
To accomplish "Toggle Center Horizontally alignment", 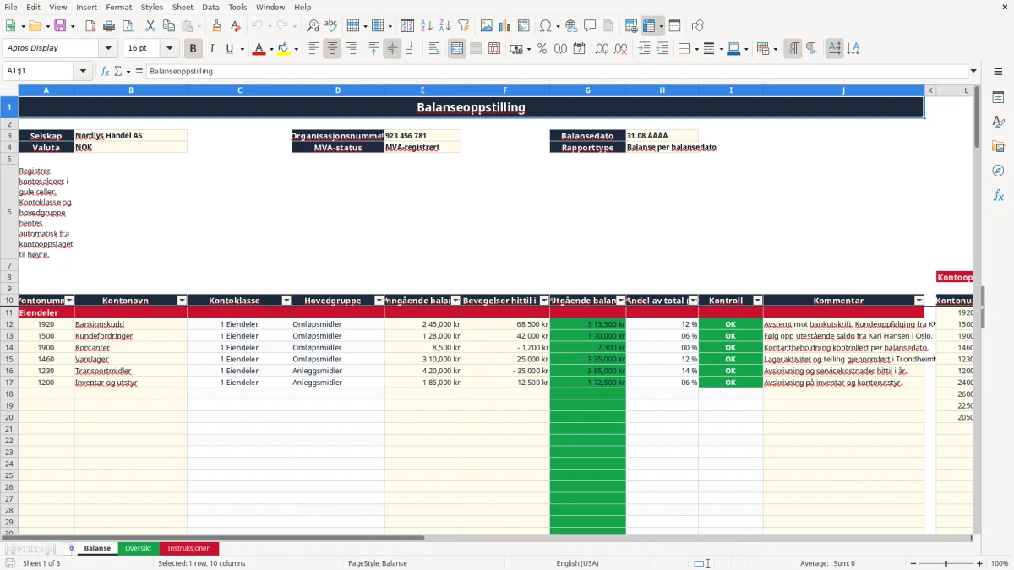I will pos(332,49).
